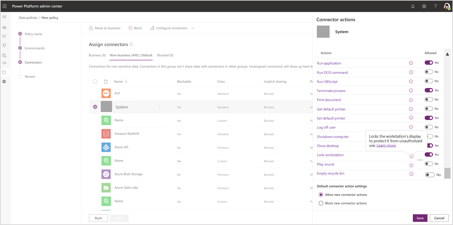
Task: Click the Log off user action link
Action: (x=326, y=127)
